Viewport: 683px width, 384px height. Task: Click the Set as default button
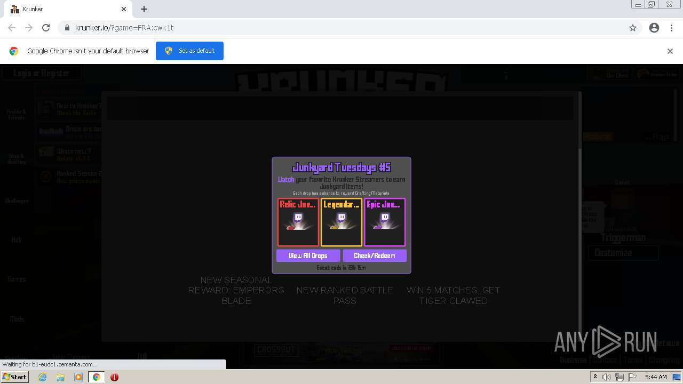[x=189, y=51]
